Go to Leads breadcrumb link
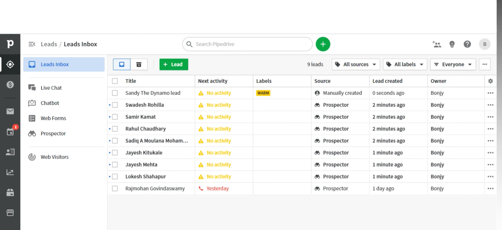 (x=49, y=44)
